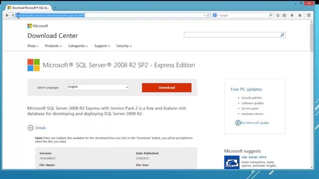Click the Details link text

tap(41, 128)
